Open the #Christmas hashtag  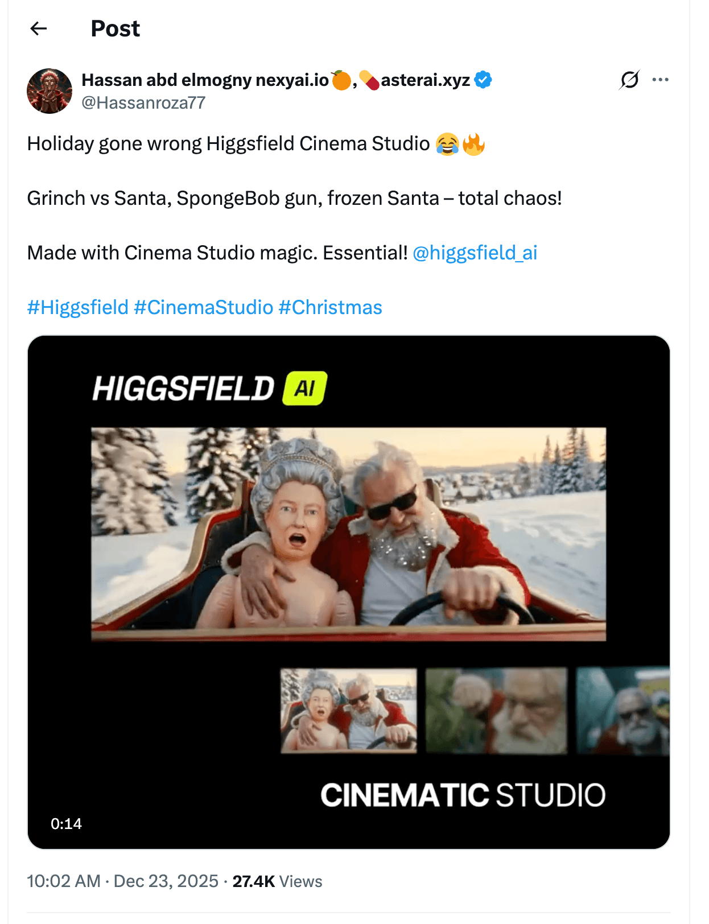coord(331,307)
